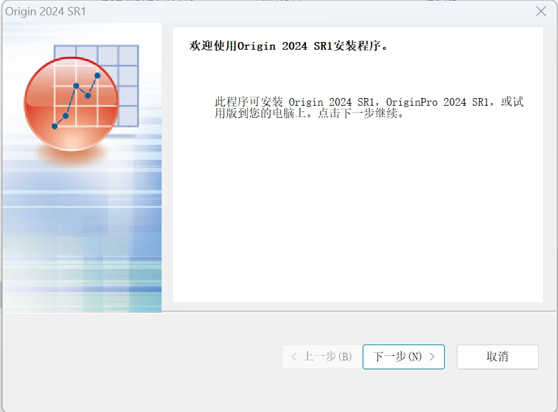Screen dimensions: 558x412
Task: Cancel the installation via "取消"
Action: [x=498, y=357]
